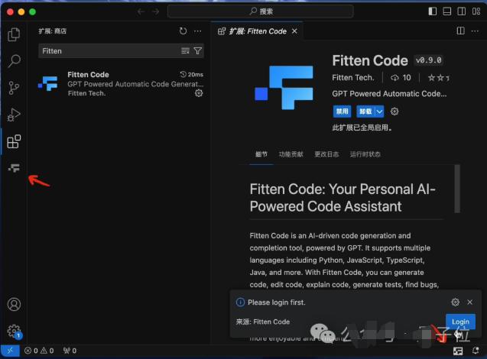The height and width of the screenshot is (359, 487).
Task: Open the remote window status bar button
Action: click(x=10, y=351)
